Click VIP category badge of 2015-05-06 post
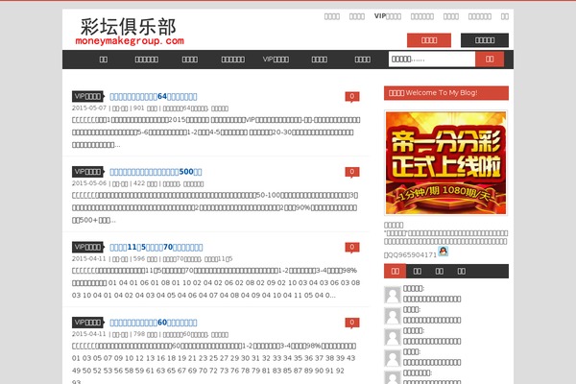Viewport: 576px width, 384px height. (x=88, y=172)
